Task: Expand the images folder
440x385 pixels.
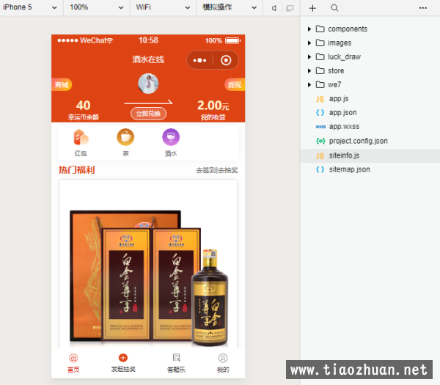Action: click(x=309, y=43)
